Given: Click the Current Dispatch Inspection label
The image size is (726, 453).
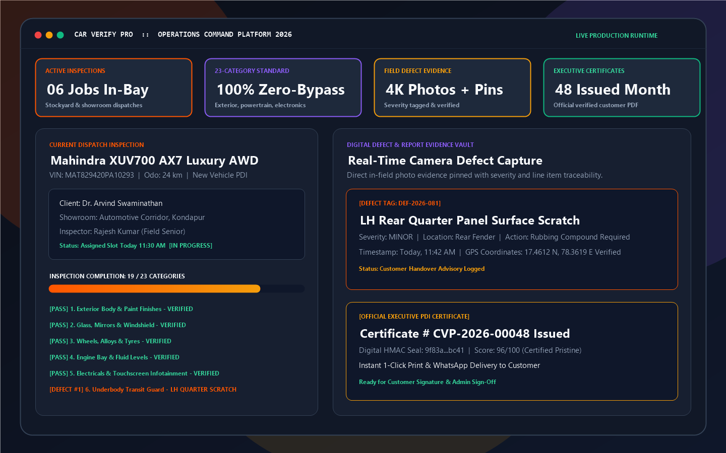Looking at the screenshot, I should pos(97,145).
